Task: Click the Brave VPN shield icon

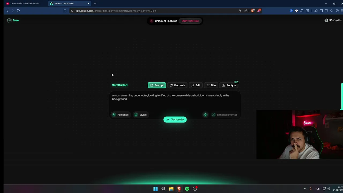Action: pos(337,11)
